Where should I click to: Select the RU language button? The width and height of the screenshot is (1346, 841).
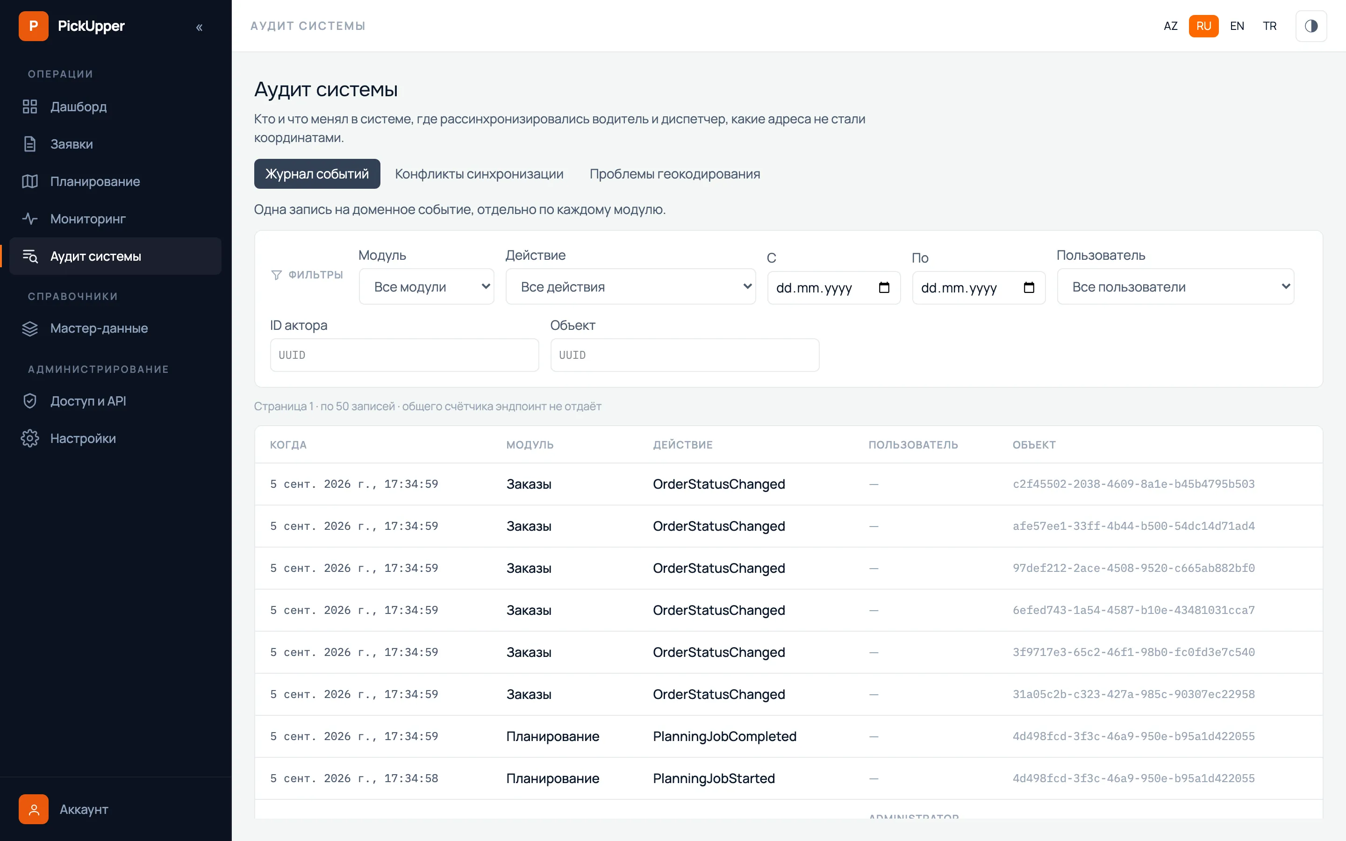[1203, 26]
